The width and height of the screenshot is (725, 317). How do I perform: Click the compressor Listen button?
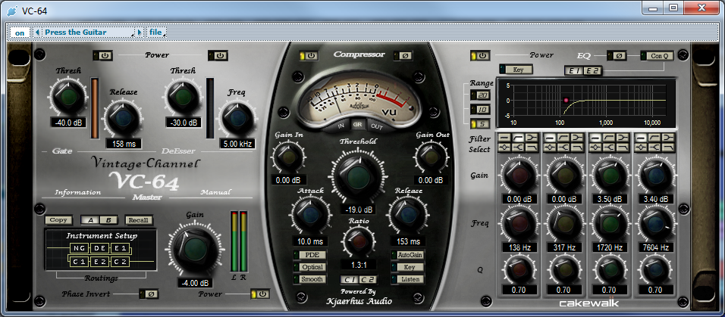click(408, 279)
